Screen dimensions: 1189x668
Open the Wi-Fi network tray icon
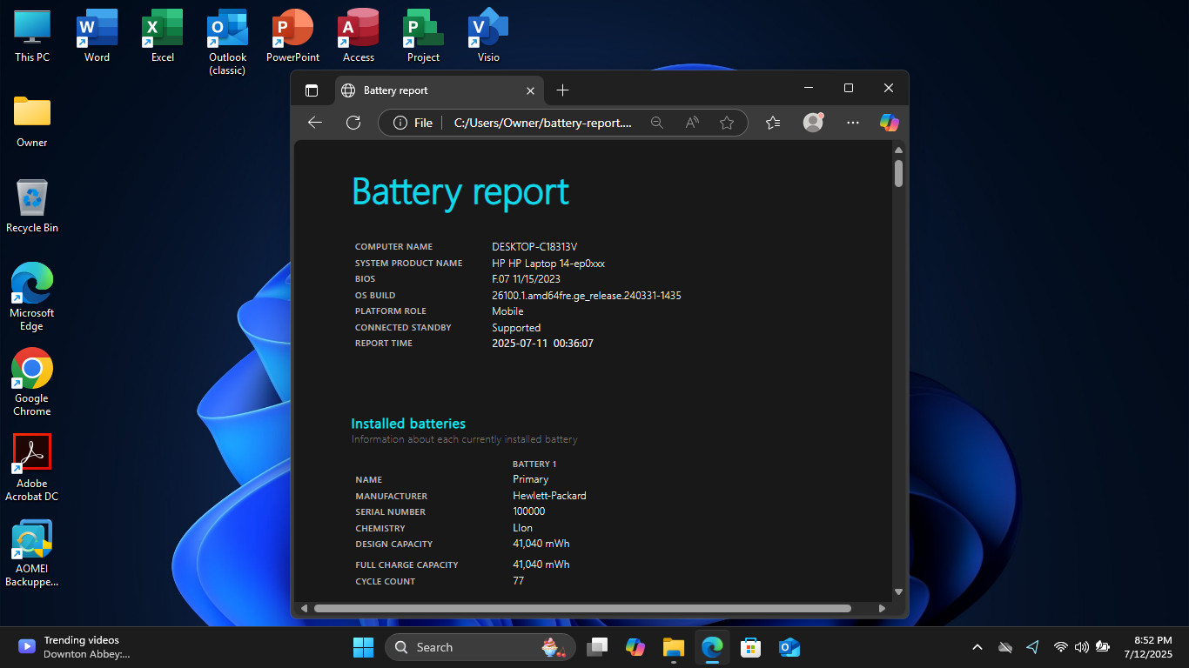pos(1060,647)
